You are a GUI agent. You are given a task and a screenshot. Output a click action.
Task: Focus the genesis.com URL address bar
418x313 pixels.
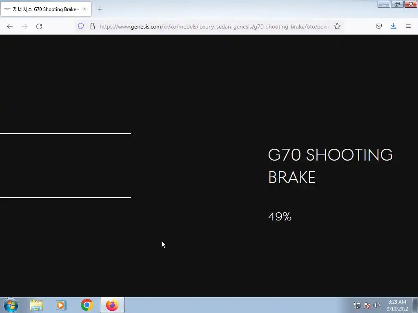[214, 26]
